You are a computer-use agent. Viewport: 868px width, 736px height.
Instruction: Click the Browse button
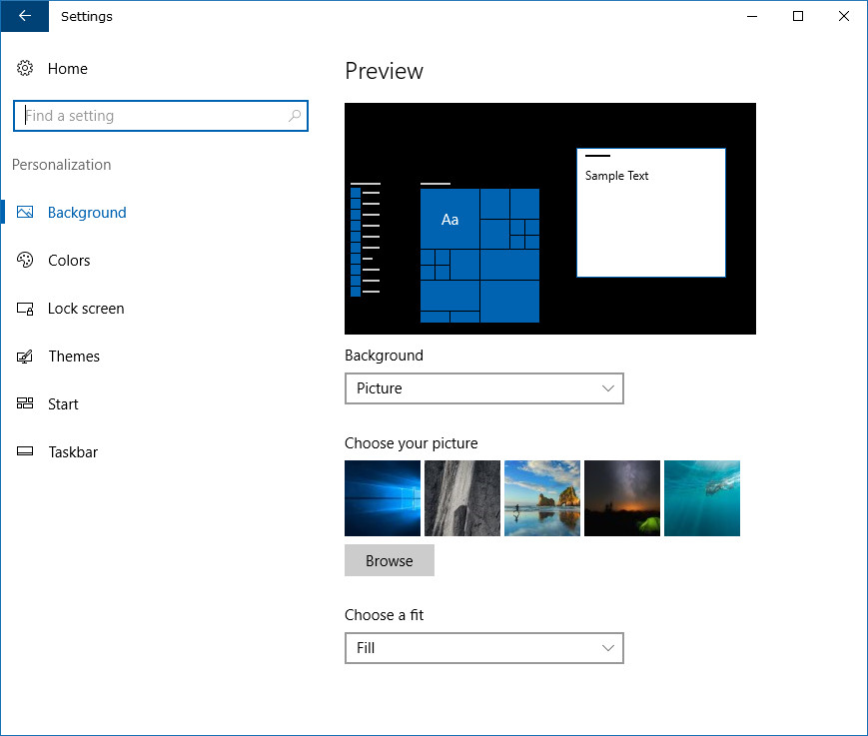pos(390,560)
